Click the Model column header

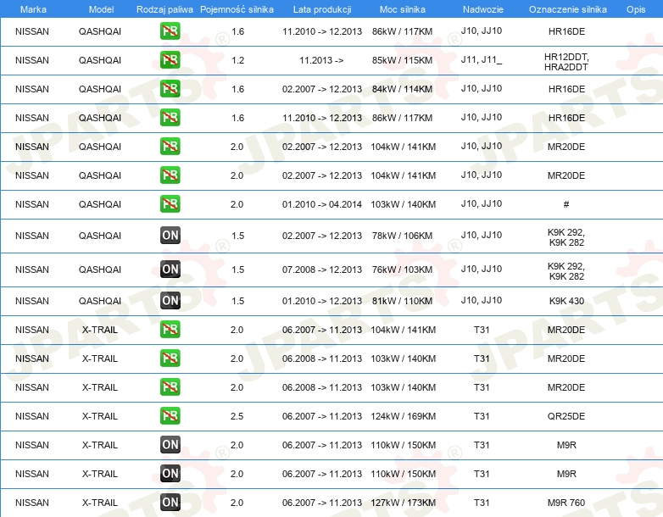point(101,9)
